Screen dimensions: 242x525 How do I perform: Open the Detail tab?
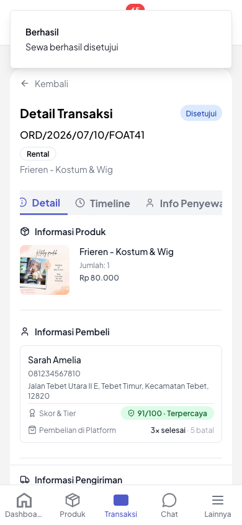coord(43,203)
